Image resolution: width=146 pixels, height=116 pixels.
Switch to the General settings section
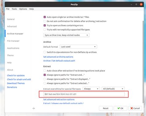[x=11, y=19]
